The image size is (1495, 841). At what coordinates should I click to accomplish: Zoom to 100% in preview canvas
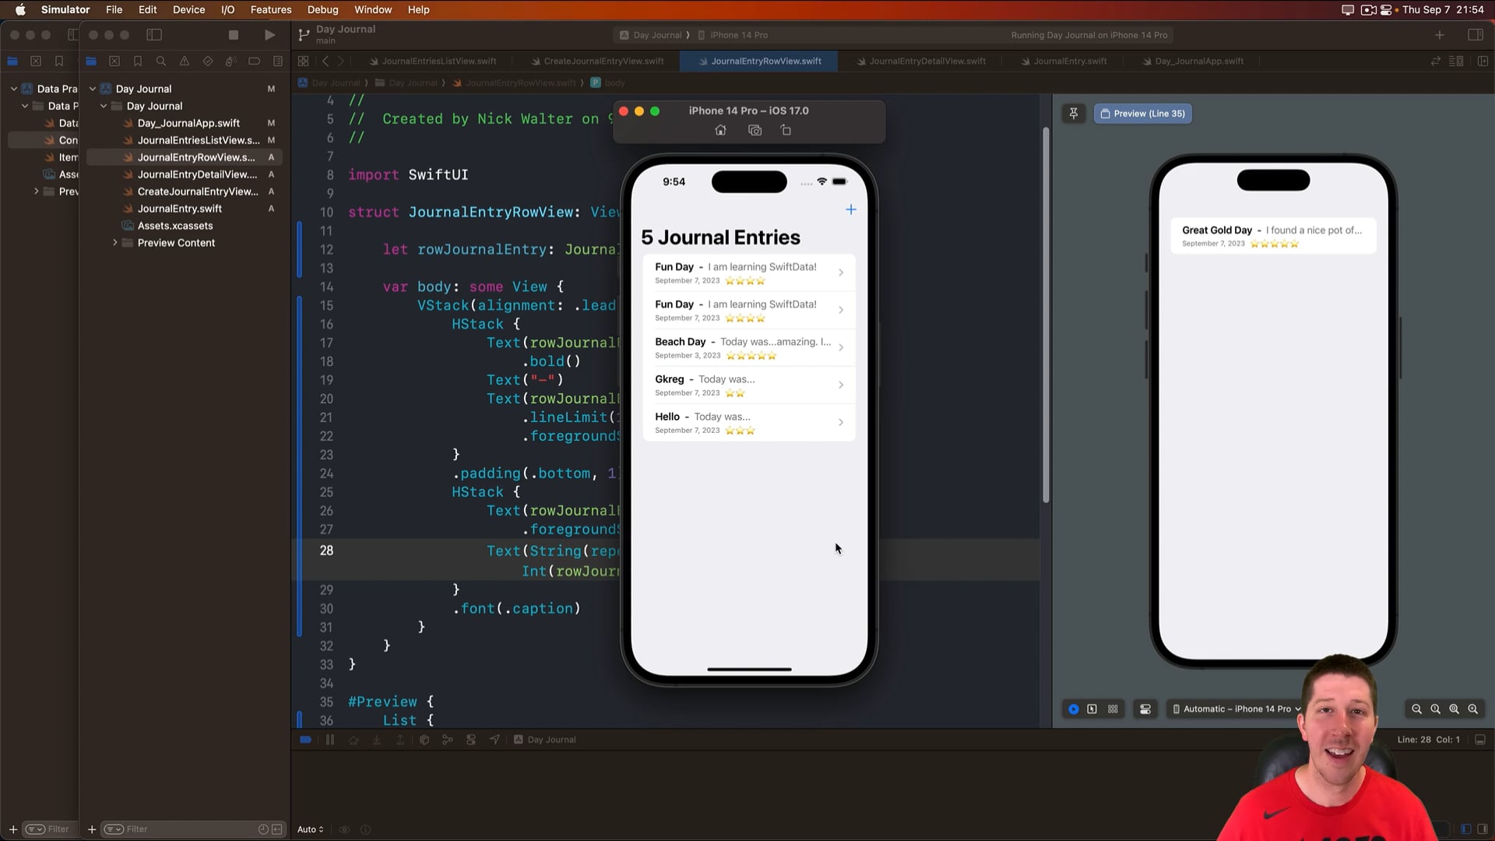[1436, 709]
